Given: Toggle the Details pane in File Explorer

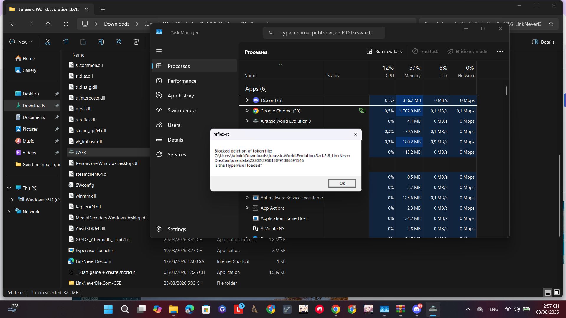Looking at the screenshot, I should tap(543, 42).
